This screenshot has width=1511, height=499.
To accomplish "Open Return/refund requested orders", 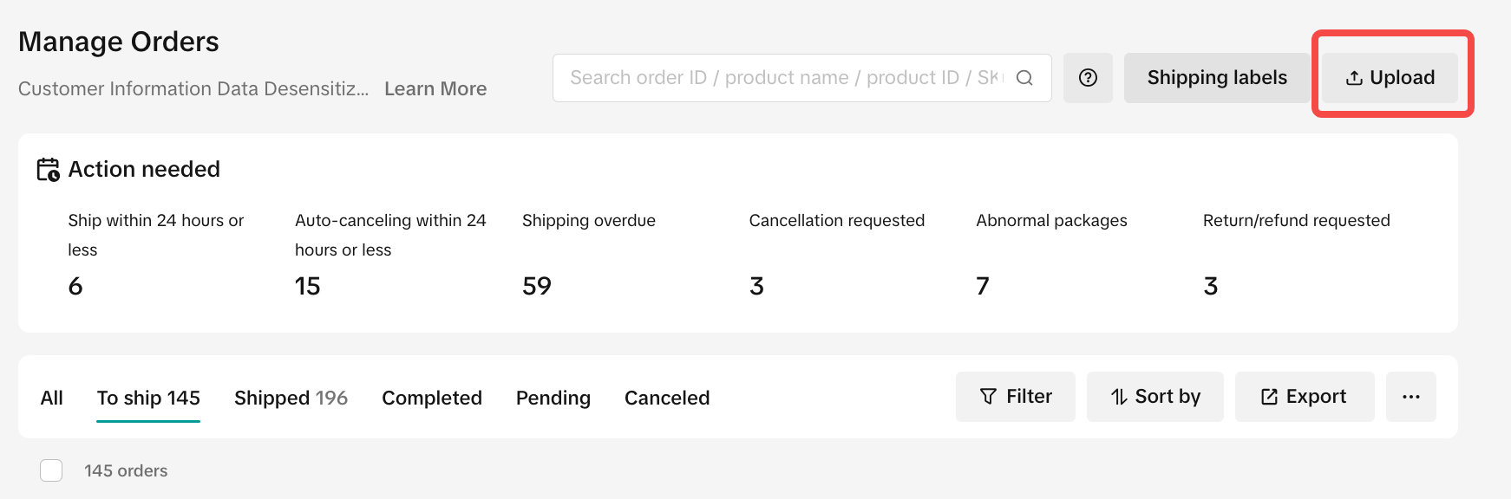I will pos(1211,286).
